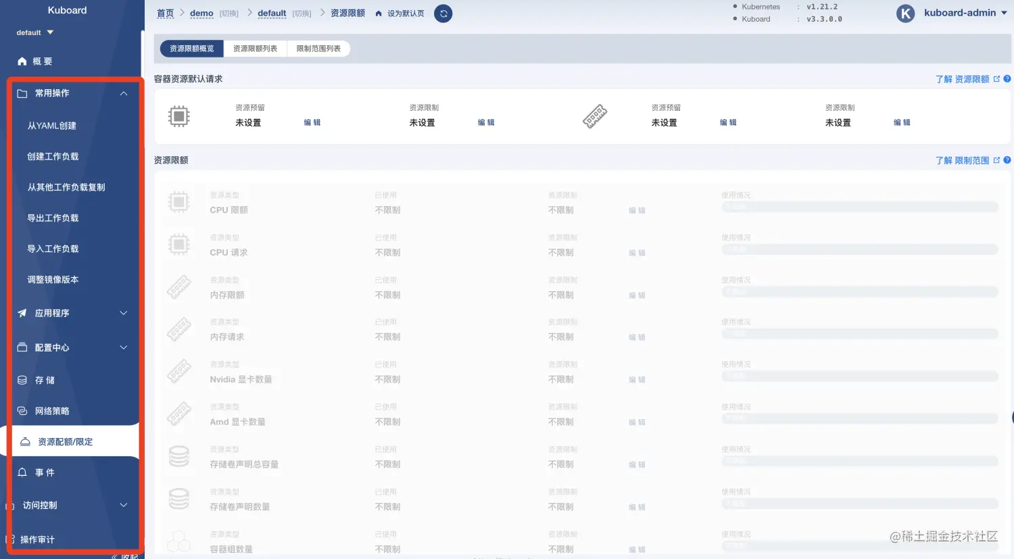Edit the memory 资源限制 default value
Screen dimensions: 1014x559
tap(902, 122)
